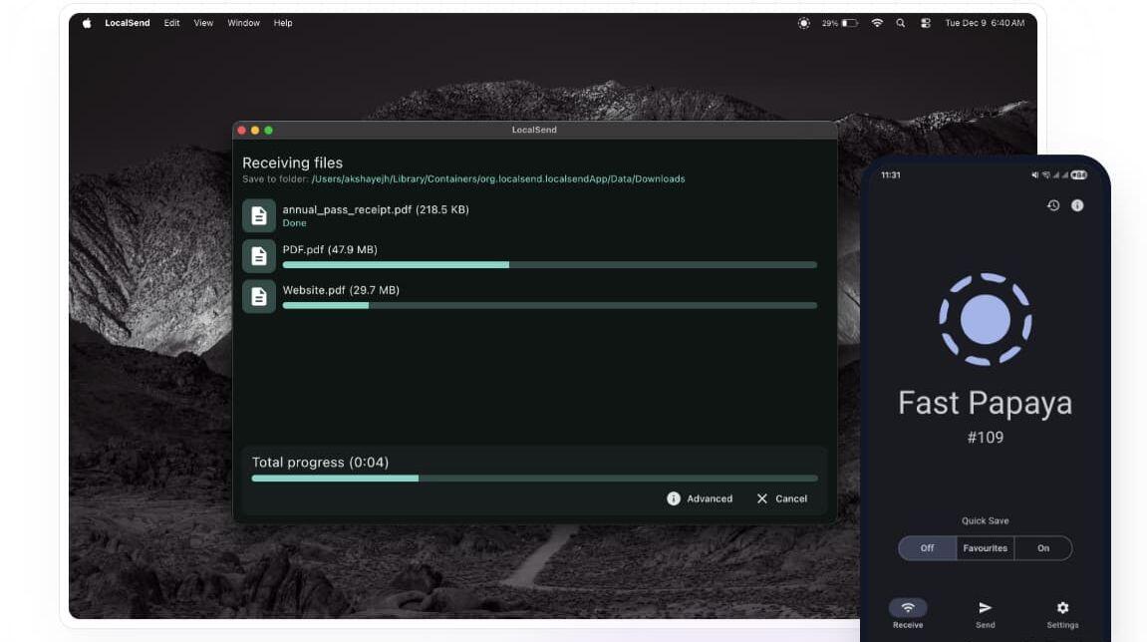Image resolution: width=1147 pixels, height=642 pixels.
Task: Switch to the Send tab on phone
Action: (x=986, y=614)
